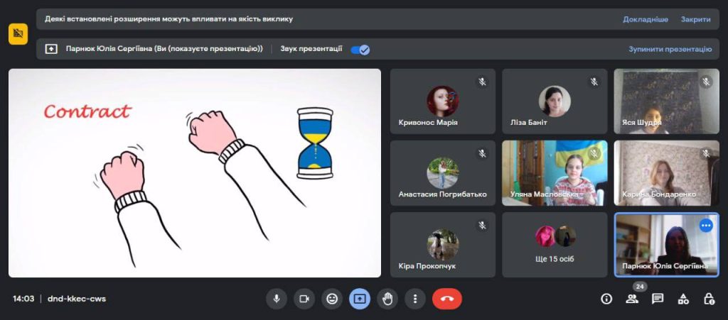Click the Докладніше link
This screenshot has width=728, height=320.
(646, 19)
